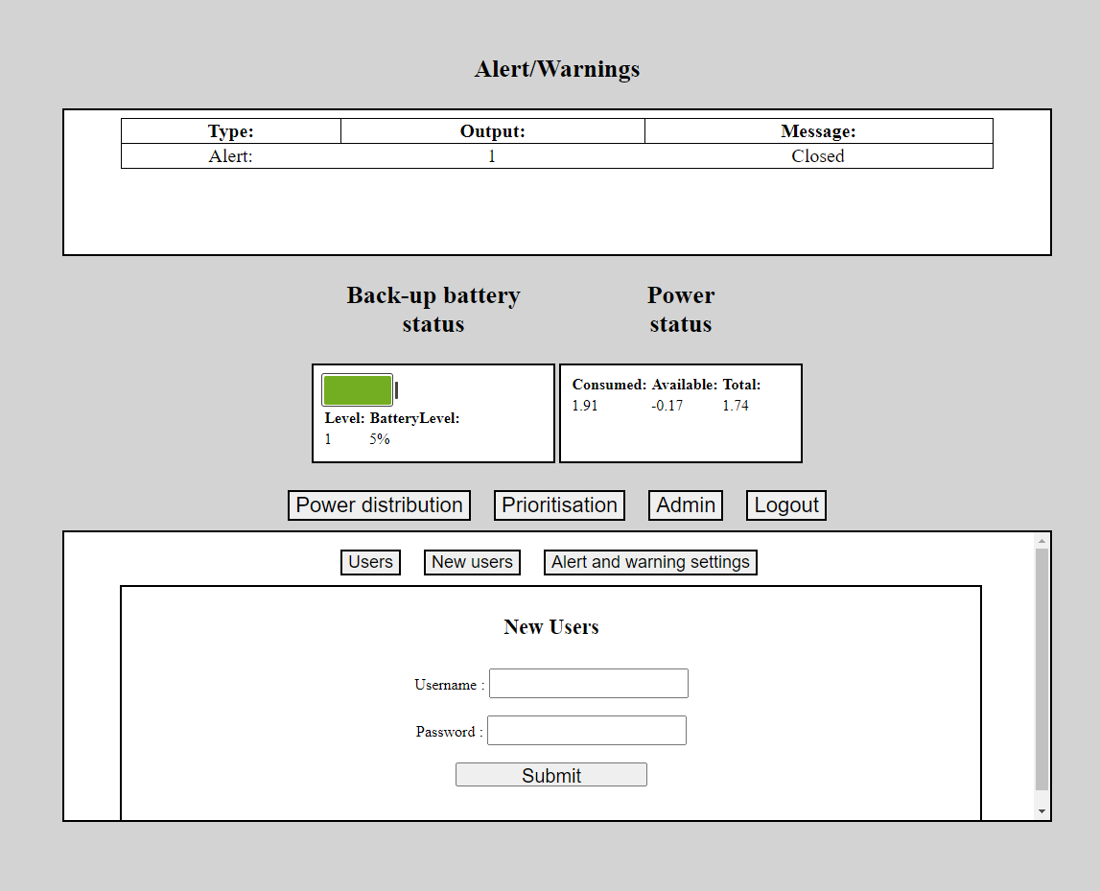1100x891 pixels.
Task: Open Alert and warning settings
Action: [x=650, y=562]
